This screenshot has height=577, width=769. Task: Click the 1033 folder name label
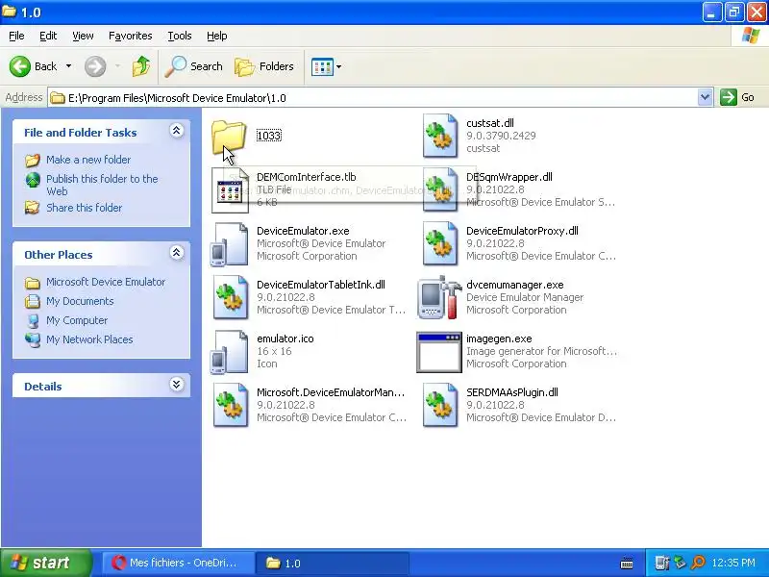(269, 136)
